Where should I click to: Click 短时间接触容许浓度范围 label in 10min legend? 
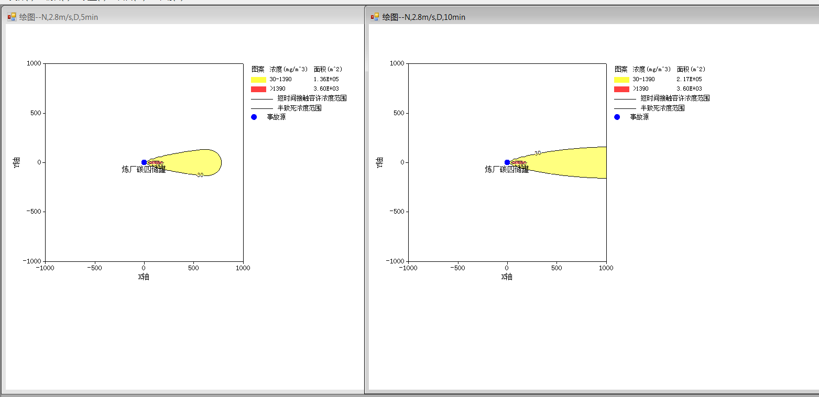[x=675, y=98]
